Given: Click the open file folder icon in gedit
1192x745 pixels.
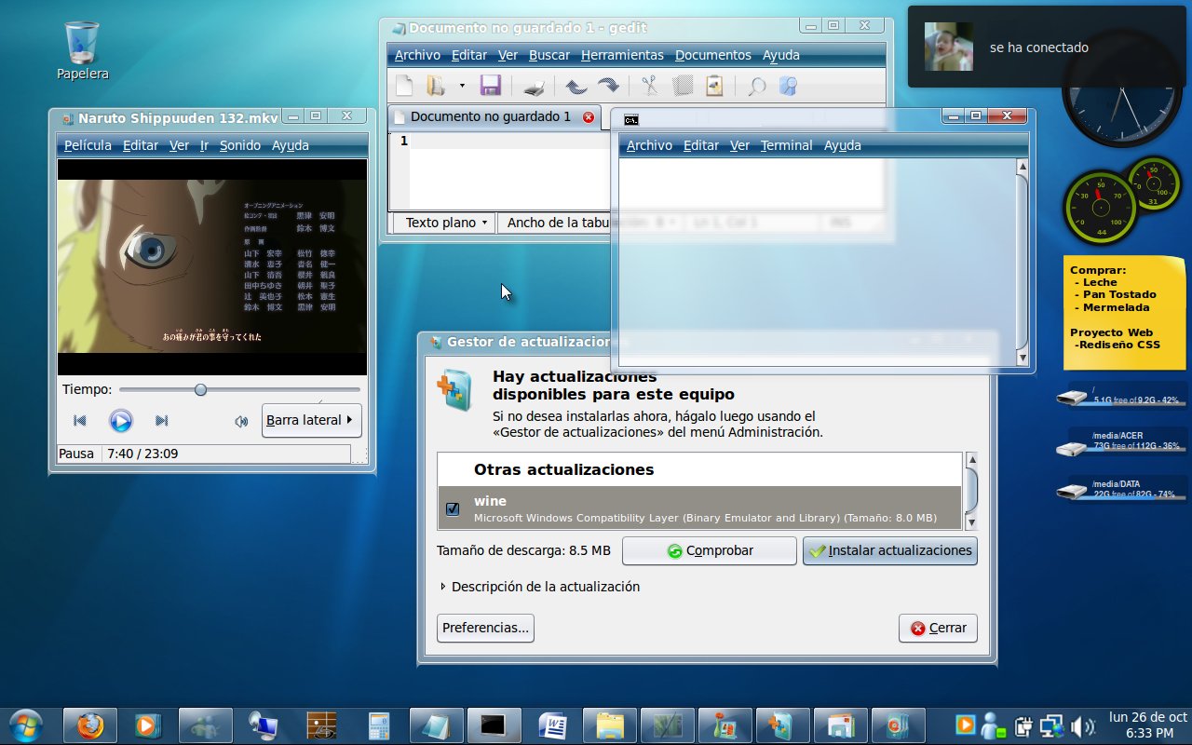Looking at the screenshot, I should tap(435, 87).
